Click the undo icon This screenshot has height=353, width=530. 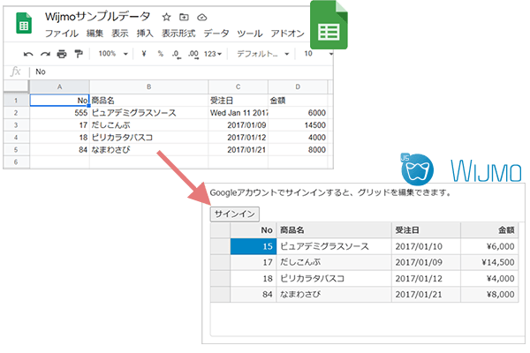pos(28,54)
